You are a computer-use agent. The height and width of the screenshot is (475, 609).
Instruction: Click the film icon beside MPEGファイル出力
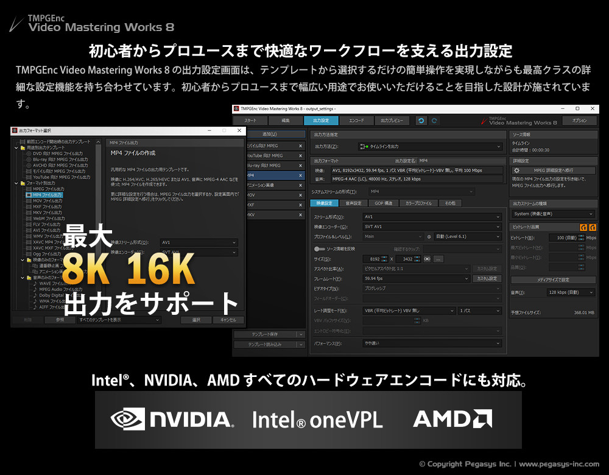tap(29, 189)
